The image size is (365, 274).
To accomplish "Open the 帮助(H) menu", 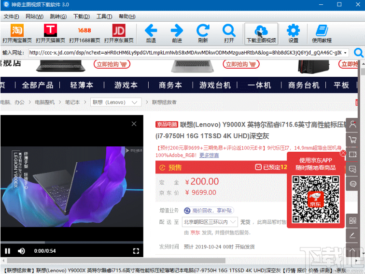I will (x=127, y=16).
